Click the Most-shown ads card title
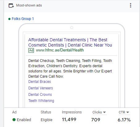The height and width of the screenshot is (127, 140). pyautogui.click(x=29, y=5)
